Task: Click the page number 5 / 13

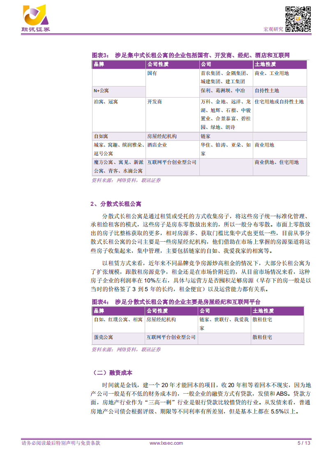Action: (304, 443)
